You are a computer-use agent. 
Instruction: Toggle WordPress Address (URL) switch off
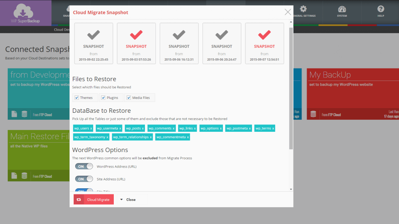[84, 166]
